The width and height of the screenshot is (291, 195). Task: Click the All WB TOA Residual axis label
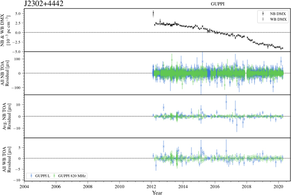(x=6, y=159)
